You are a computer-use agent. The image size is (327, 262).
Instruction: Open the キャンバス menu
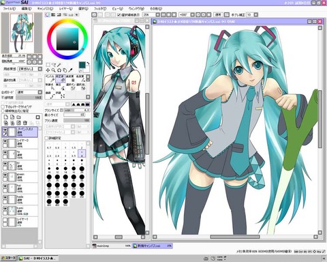[45, 9]
